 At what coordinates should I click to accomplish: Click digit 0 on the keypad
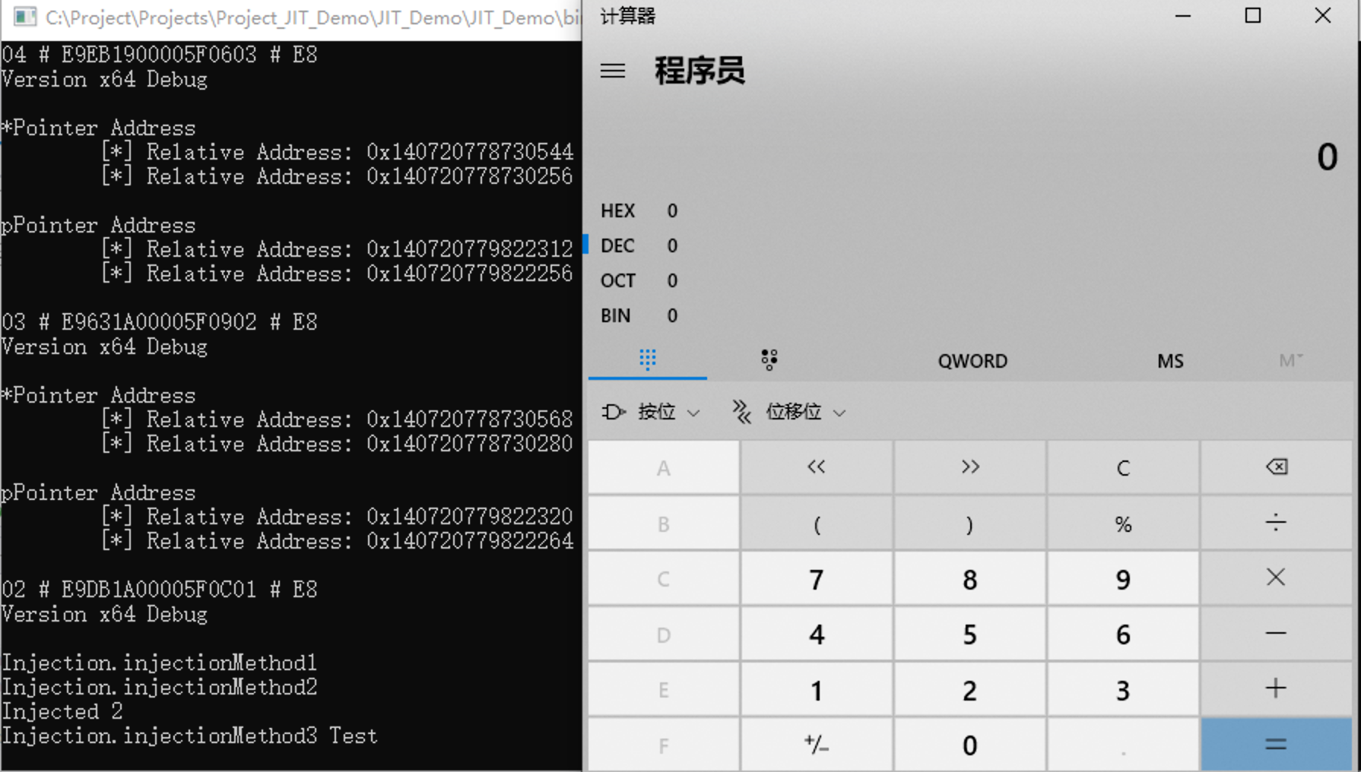coord(970,745)
